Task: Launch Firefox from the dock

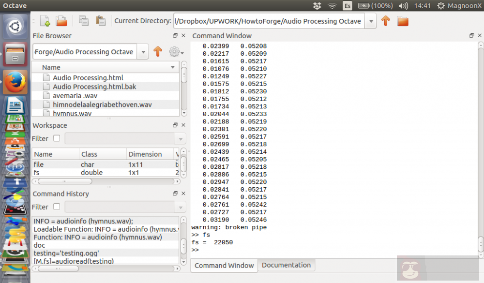Action: [x=15, y=82]
